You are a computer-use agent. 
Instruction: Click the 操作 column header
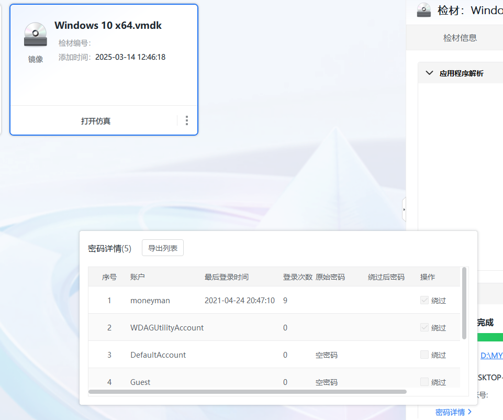pos(427,277)
